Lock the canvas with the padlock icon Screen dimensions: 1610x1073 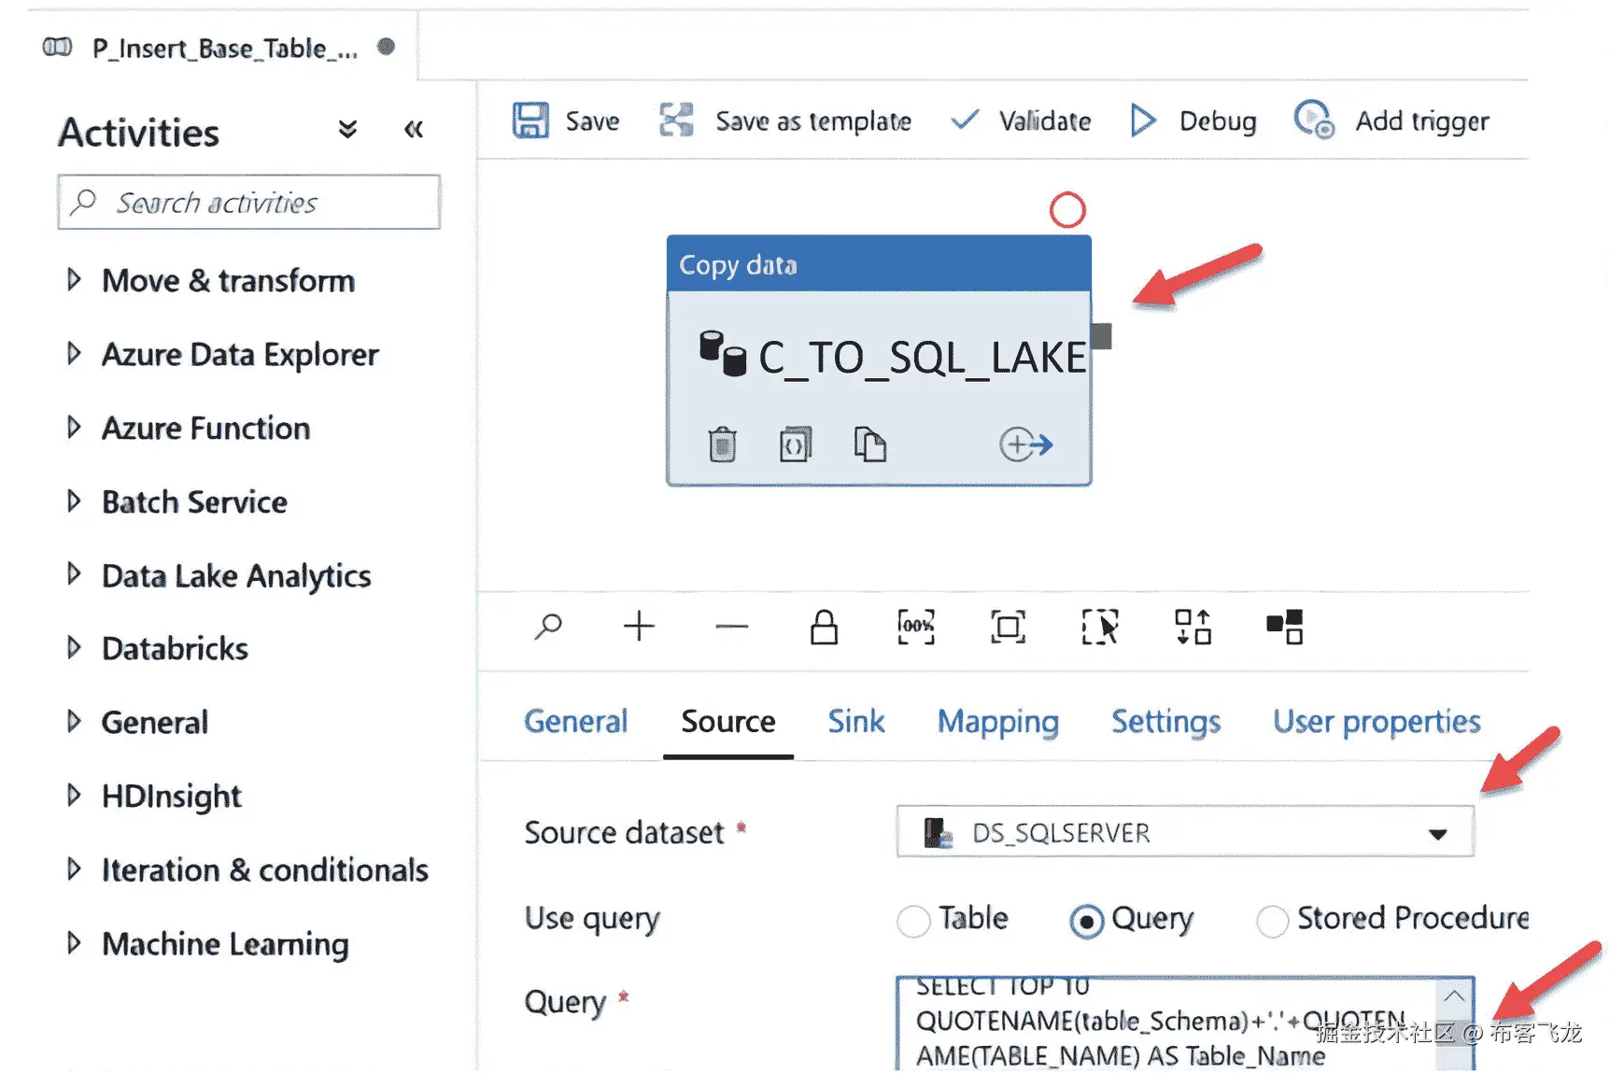pos(824,627)
